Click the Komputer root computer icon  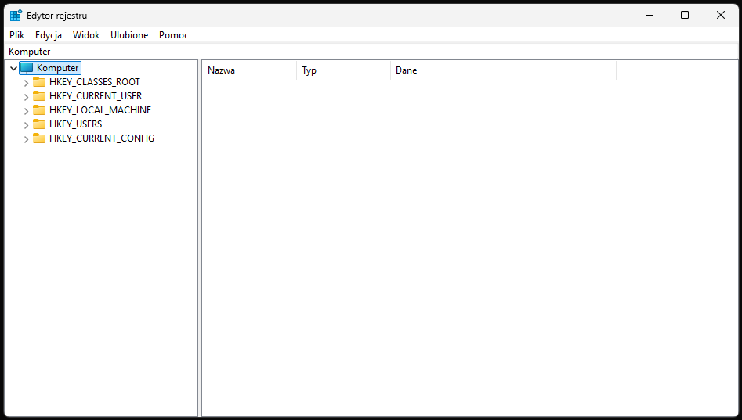27,68
